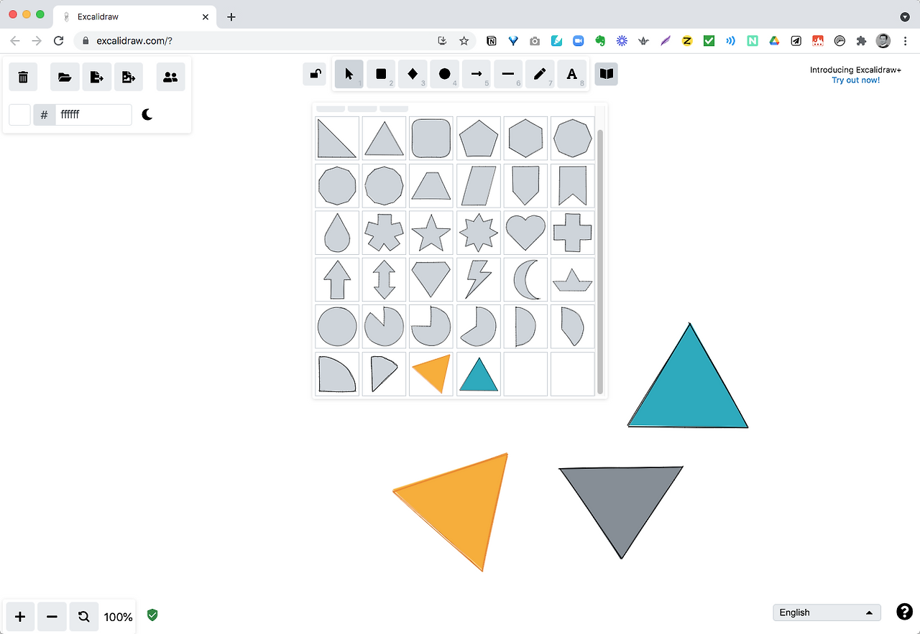Click the Google Drive extension icon
Image resolution: width=920 pixels, height=634 pixels.
(x=774, y=41)
